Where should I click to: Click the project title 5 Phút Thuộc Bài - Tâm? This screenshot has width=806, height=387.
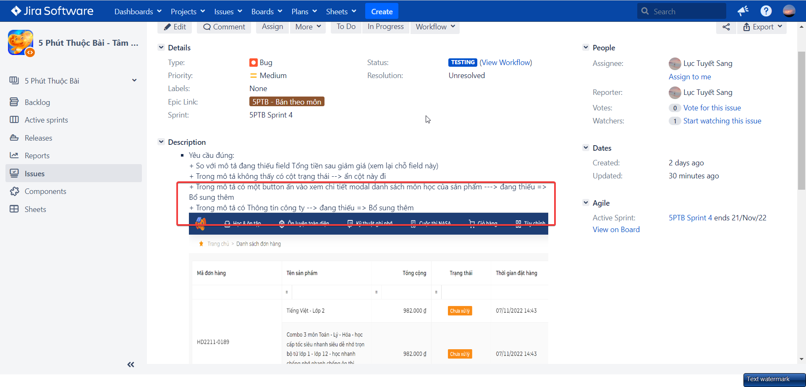(x=88, y=43)
